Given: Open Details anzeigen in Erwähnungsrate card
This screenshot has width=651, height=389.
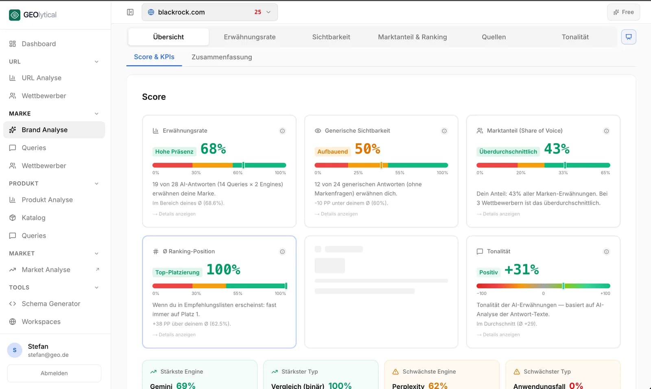Looking at the screenshot, I should pos(174,214).
